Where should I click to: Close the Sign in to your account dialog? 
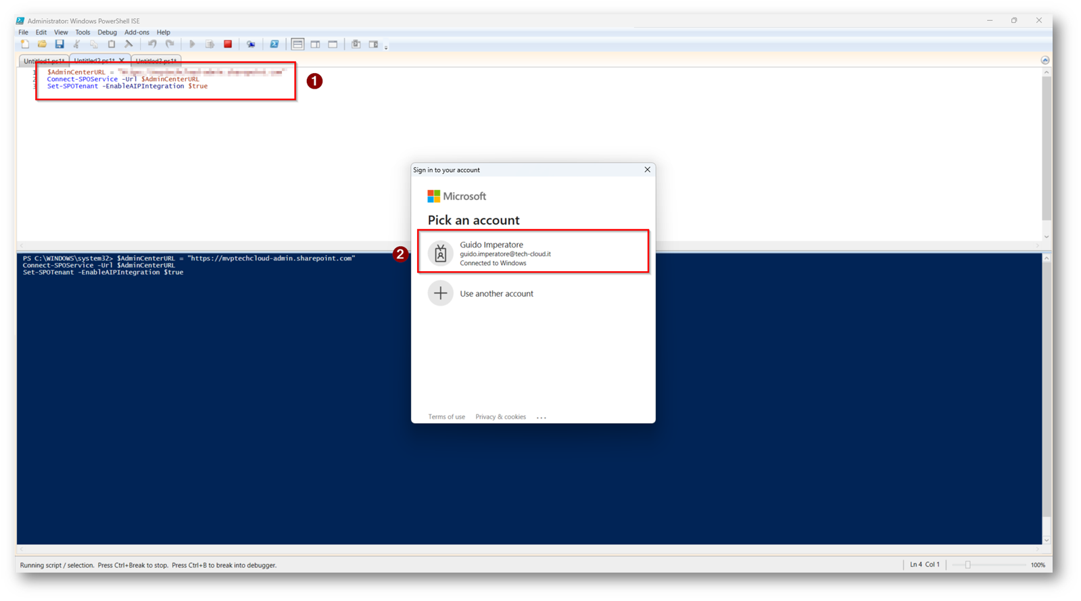coord(647,170)
